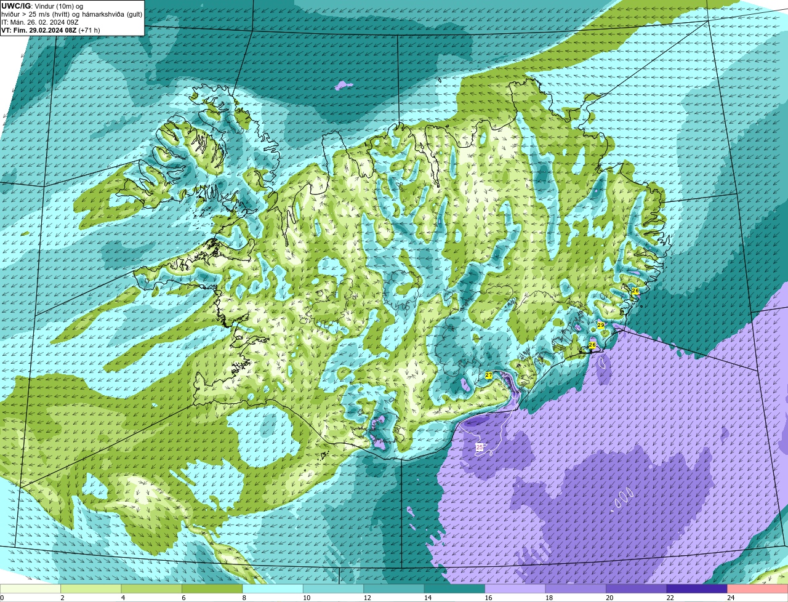This screenshot has height=602, width=788.
Task: Click legend scale number 2
Action: [62, 598]
